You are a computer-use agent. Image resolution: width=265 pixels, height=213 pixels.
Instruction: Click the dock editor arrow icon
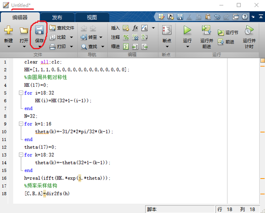[253, 17]
